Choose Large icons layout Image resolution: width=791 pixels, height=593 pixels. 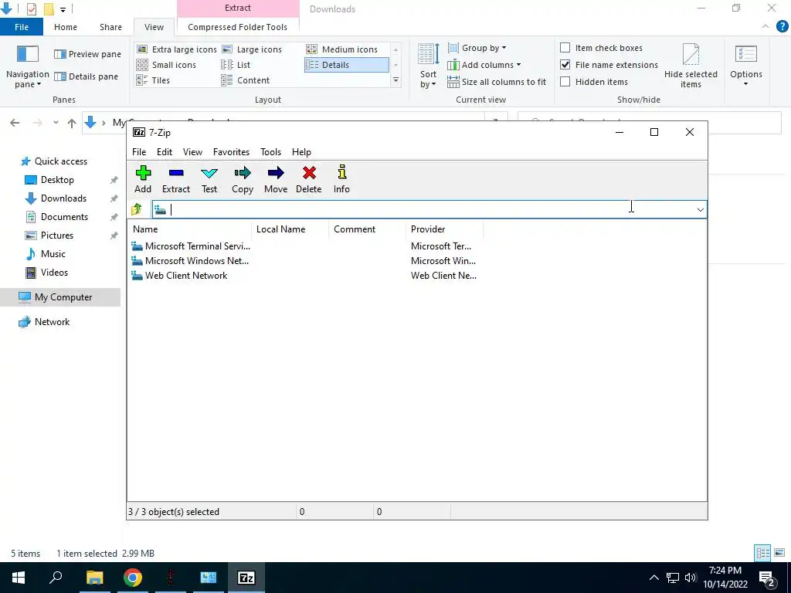[253, 49]
